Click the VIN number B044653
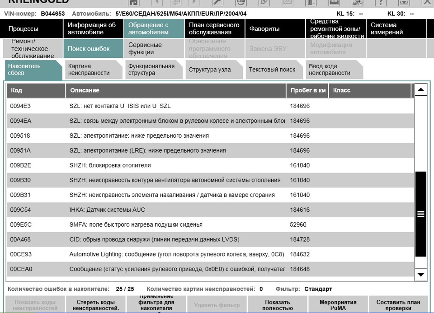 point(53,14)
